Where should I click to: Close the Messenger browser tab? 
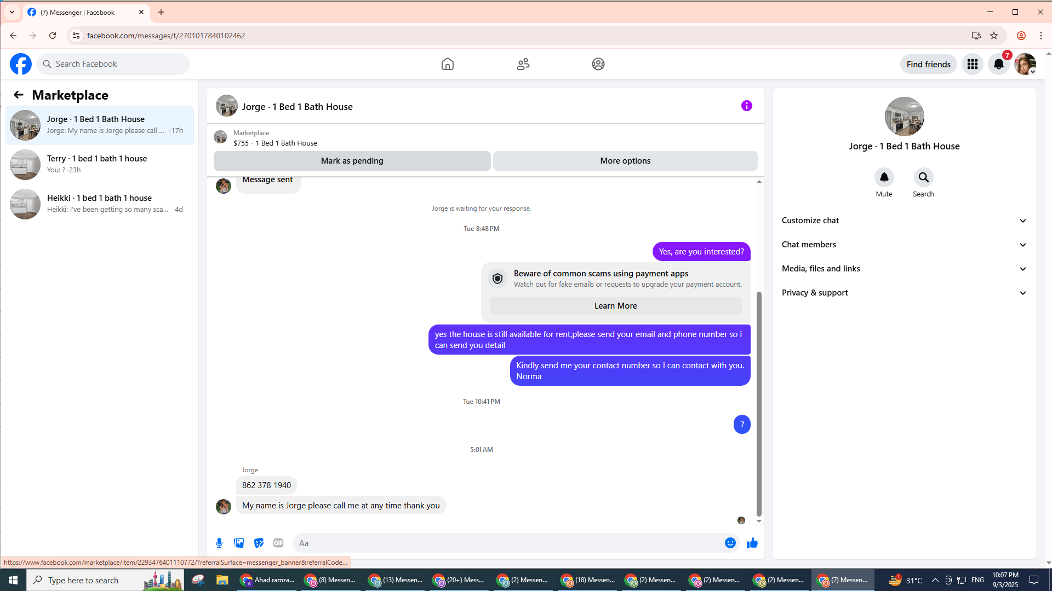pos(141,12)
